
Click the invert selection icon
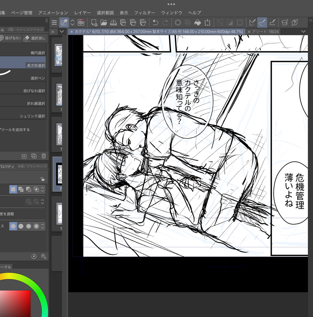point(230,22)
